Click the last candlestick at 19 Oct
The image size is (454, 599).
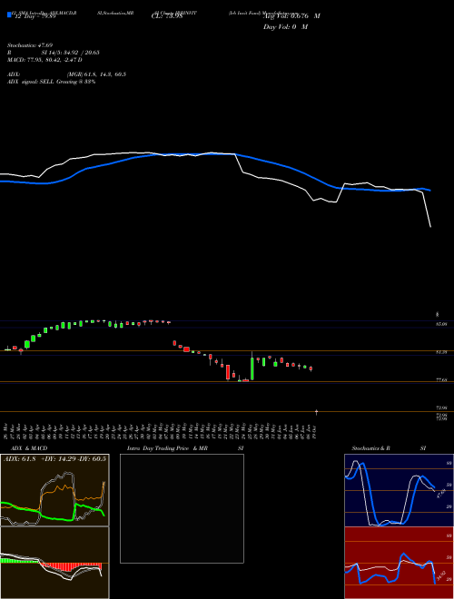316,412
